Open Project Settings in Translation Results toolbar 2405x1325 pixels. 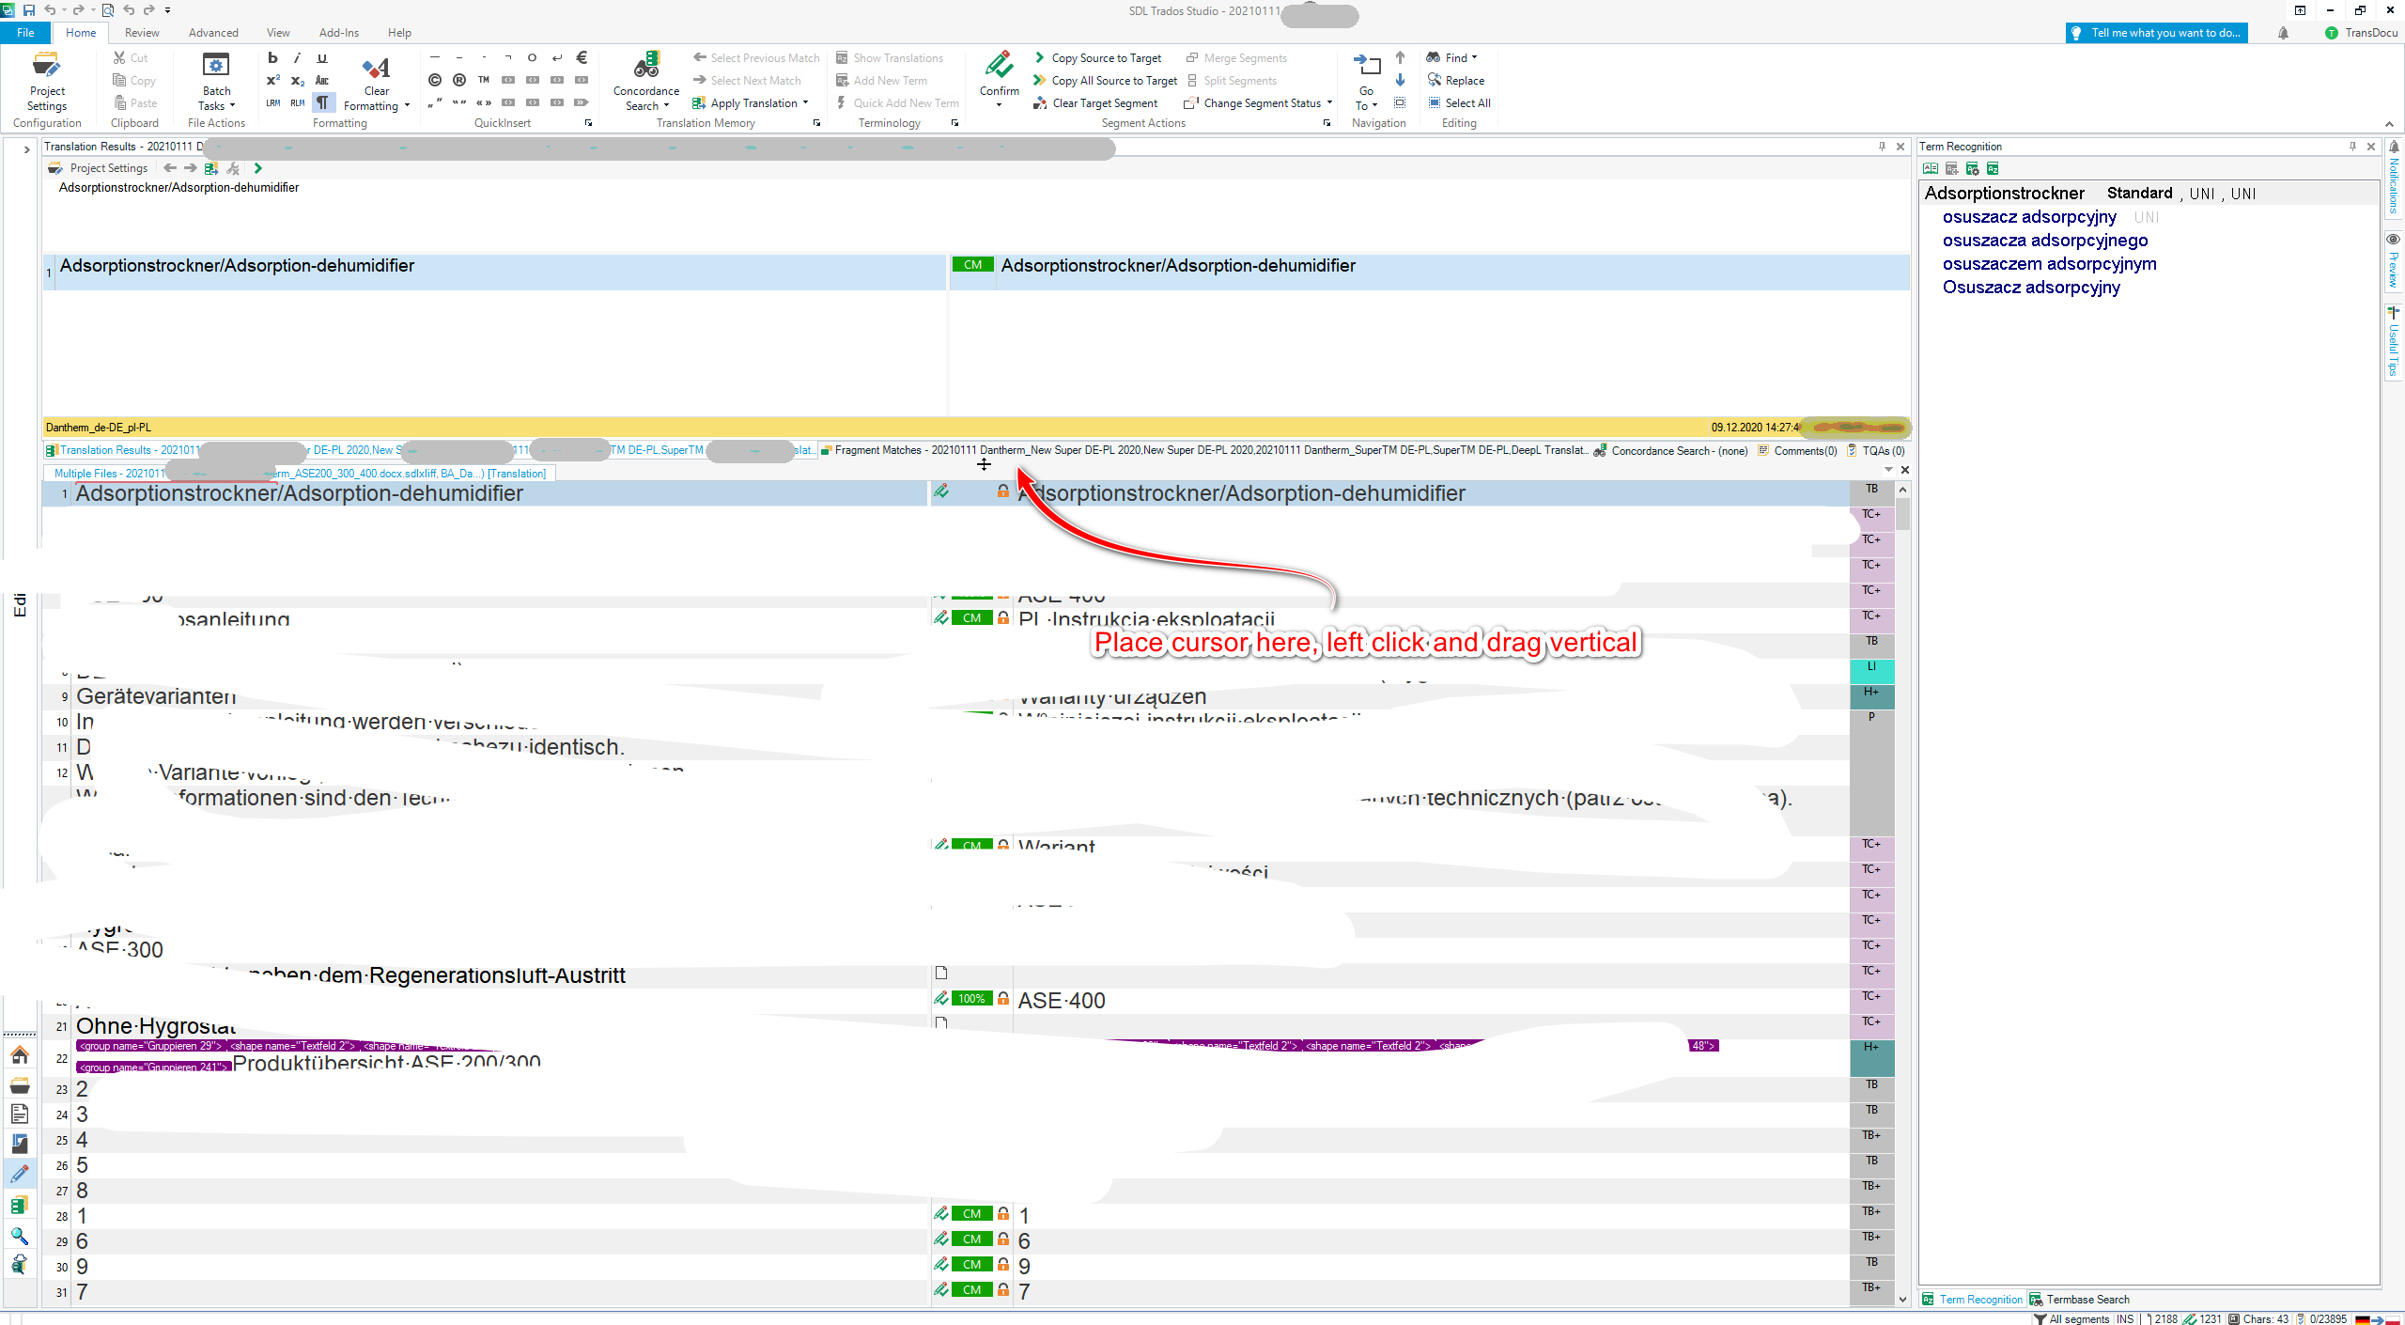[x=99, y=168]
